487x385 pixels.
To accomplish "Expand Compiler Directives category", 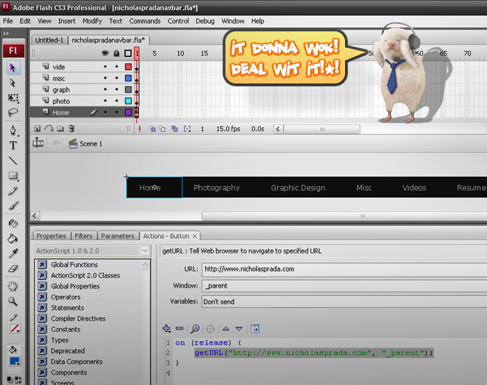I will coord(42,318).
